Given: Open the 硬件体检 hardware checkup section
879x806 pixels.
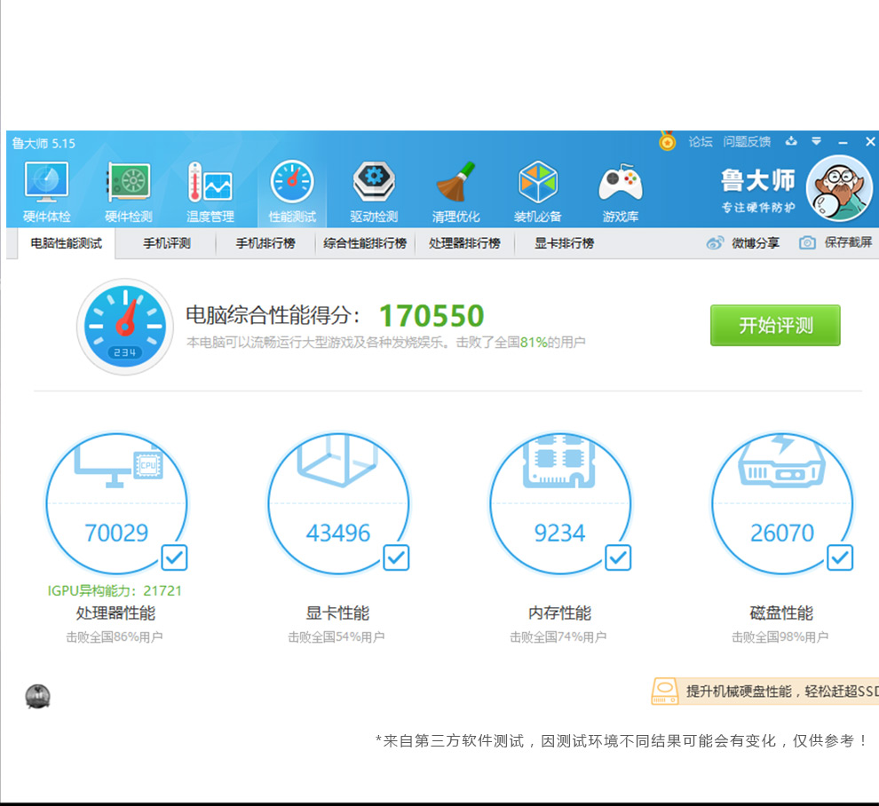Looking at the screenshot, I should coord(46,193).
